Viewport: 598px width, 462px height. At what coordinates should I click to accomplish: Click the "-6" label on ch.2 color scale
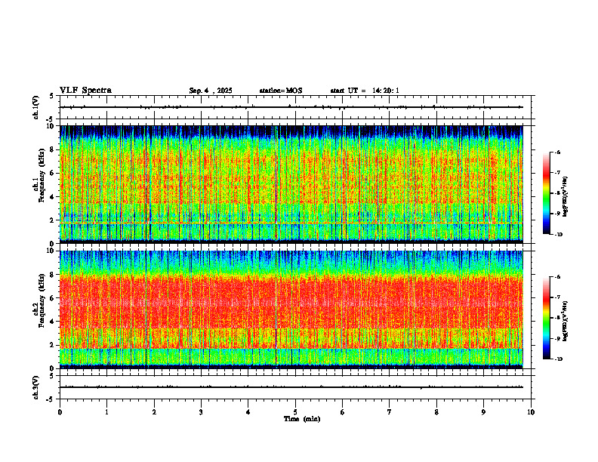pos(558,277)
